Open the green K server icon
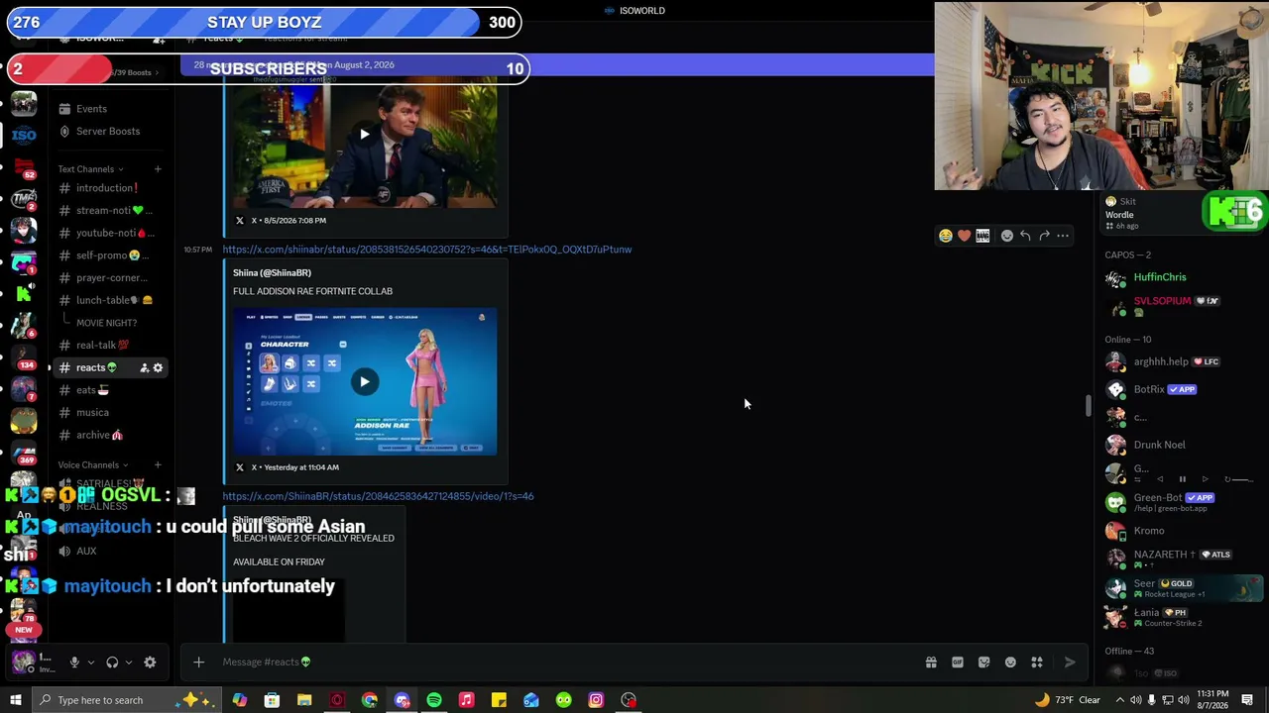Image resolution: width=1269 pixels, height=713 pixels. [24, 293]
